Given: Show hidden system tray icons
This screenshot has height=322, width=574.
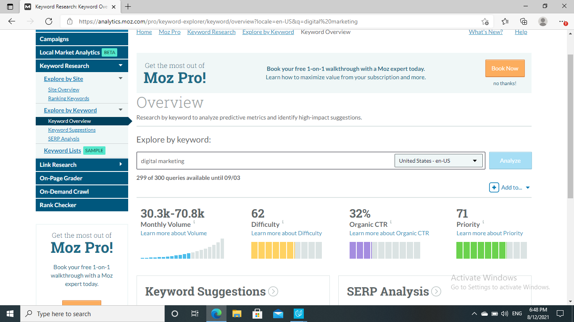Looking at the screenshot, I should [474, 314].
